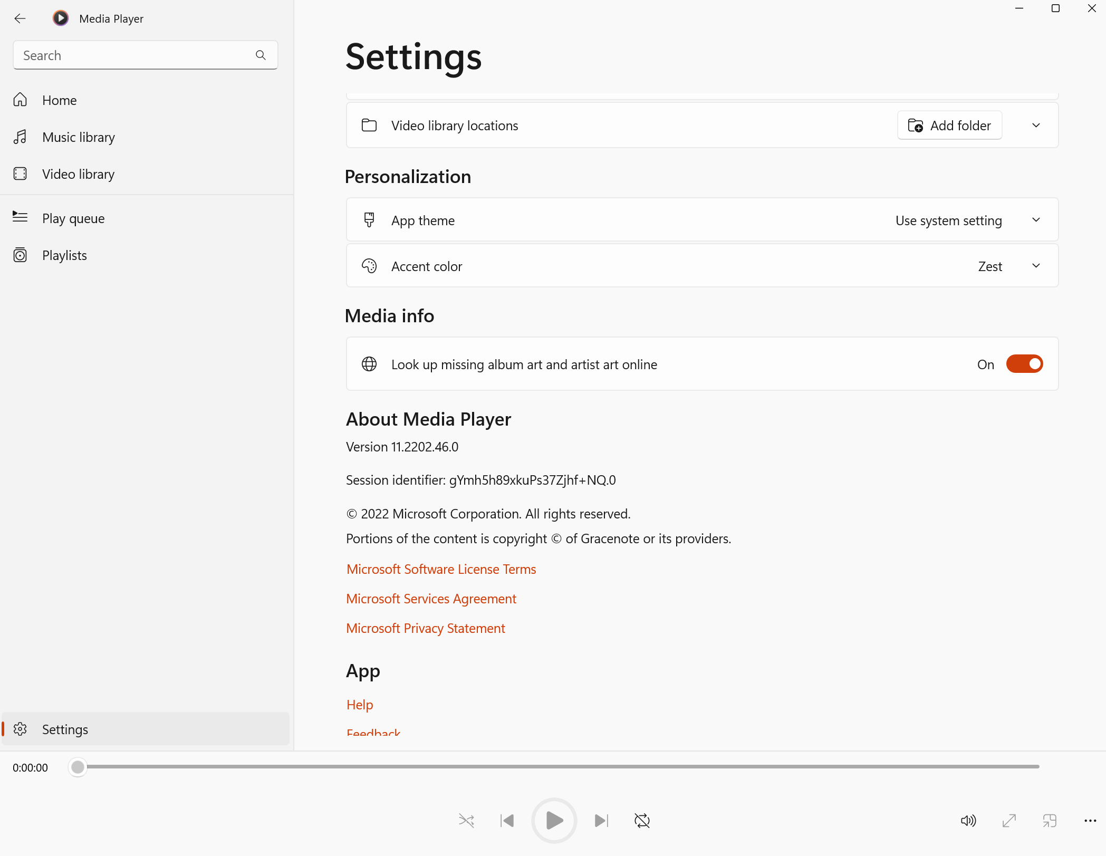Click the Play queue list icon
Screen dimensions: 1106x856
(20, 217)
